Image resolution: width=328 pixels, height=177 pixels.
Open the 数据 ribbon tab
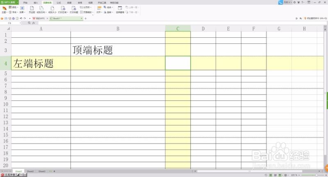click(x=69, y=3)
